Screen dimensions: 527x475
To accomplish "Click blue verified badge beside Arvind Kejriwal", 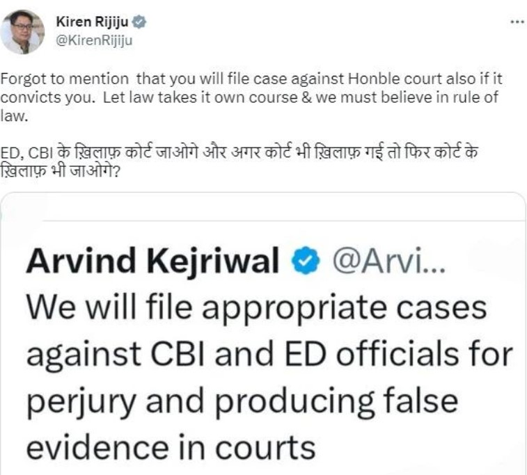I will (x=306, y=261).
